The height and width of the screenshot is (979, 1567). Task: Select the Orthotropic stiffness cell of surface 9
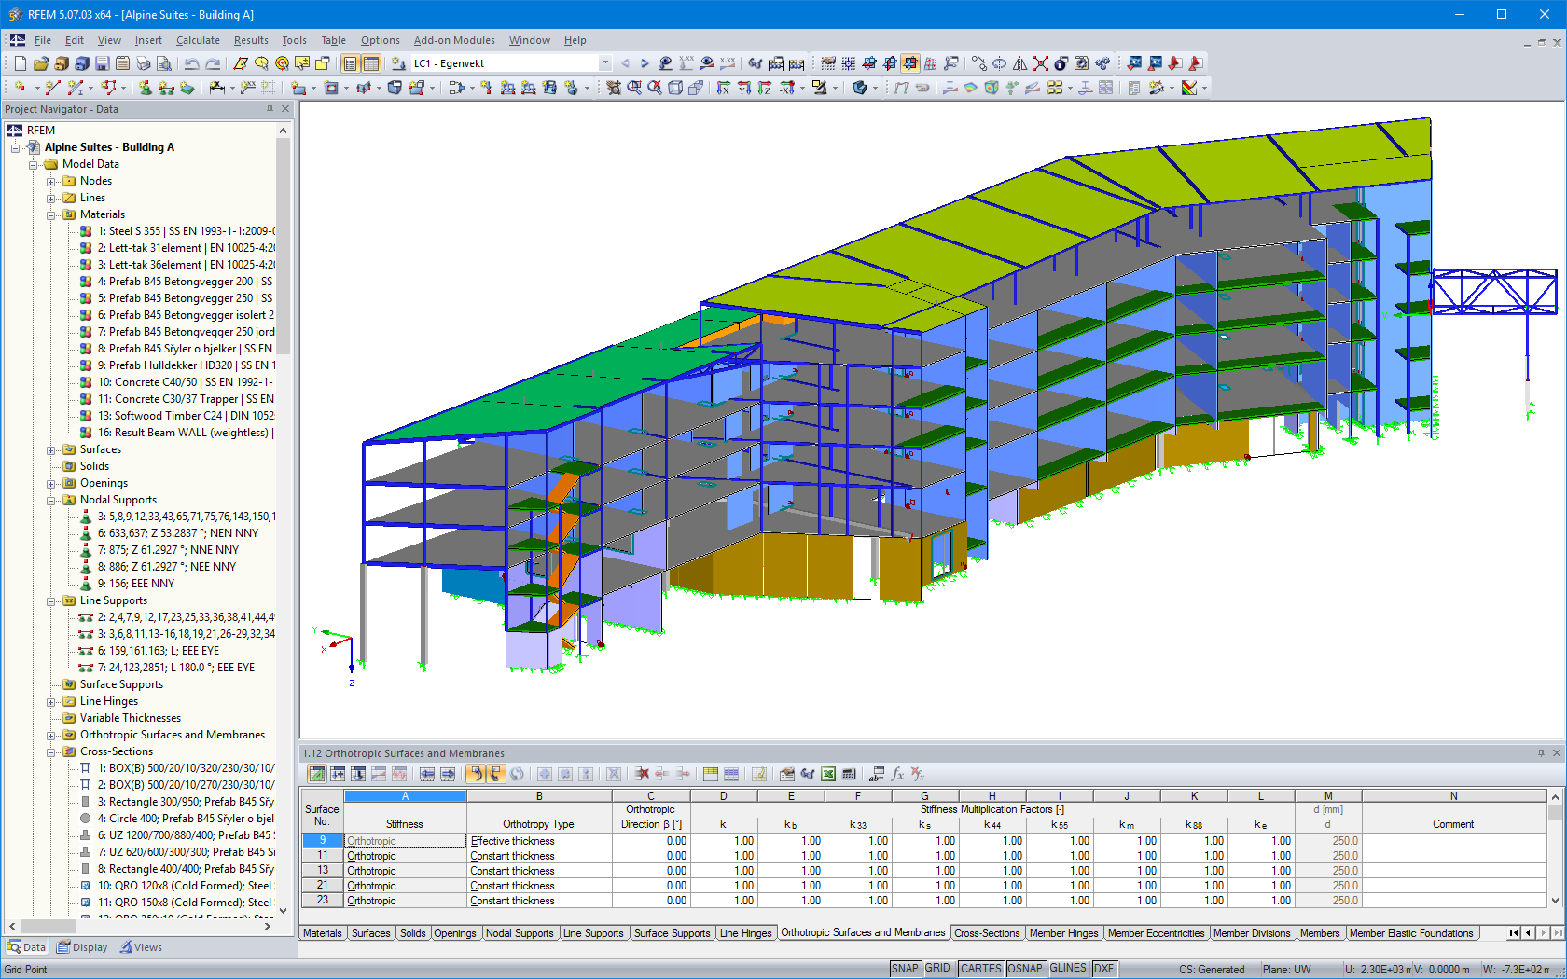[404, 840]
